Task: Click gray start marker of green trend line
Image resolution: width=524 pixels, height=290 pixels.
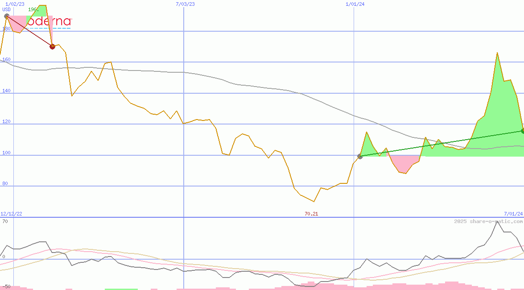Action: pos(360,156)
